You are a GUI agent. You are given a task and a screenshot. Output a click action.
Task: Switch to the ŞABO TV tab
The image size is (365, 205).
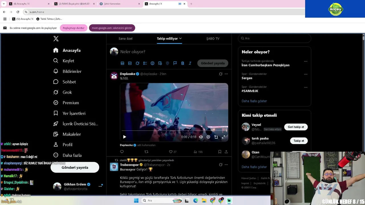coord(213,38)
